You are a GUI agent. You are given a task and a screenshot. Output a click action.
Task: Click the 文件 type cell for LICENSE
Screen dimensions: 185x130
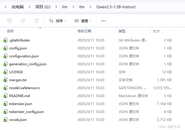tap(122, 72)
